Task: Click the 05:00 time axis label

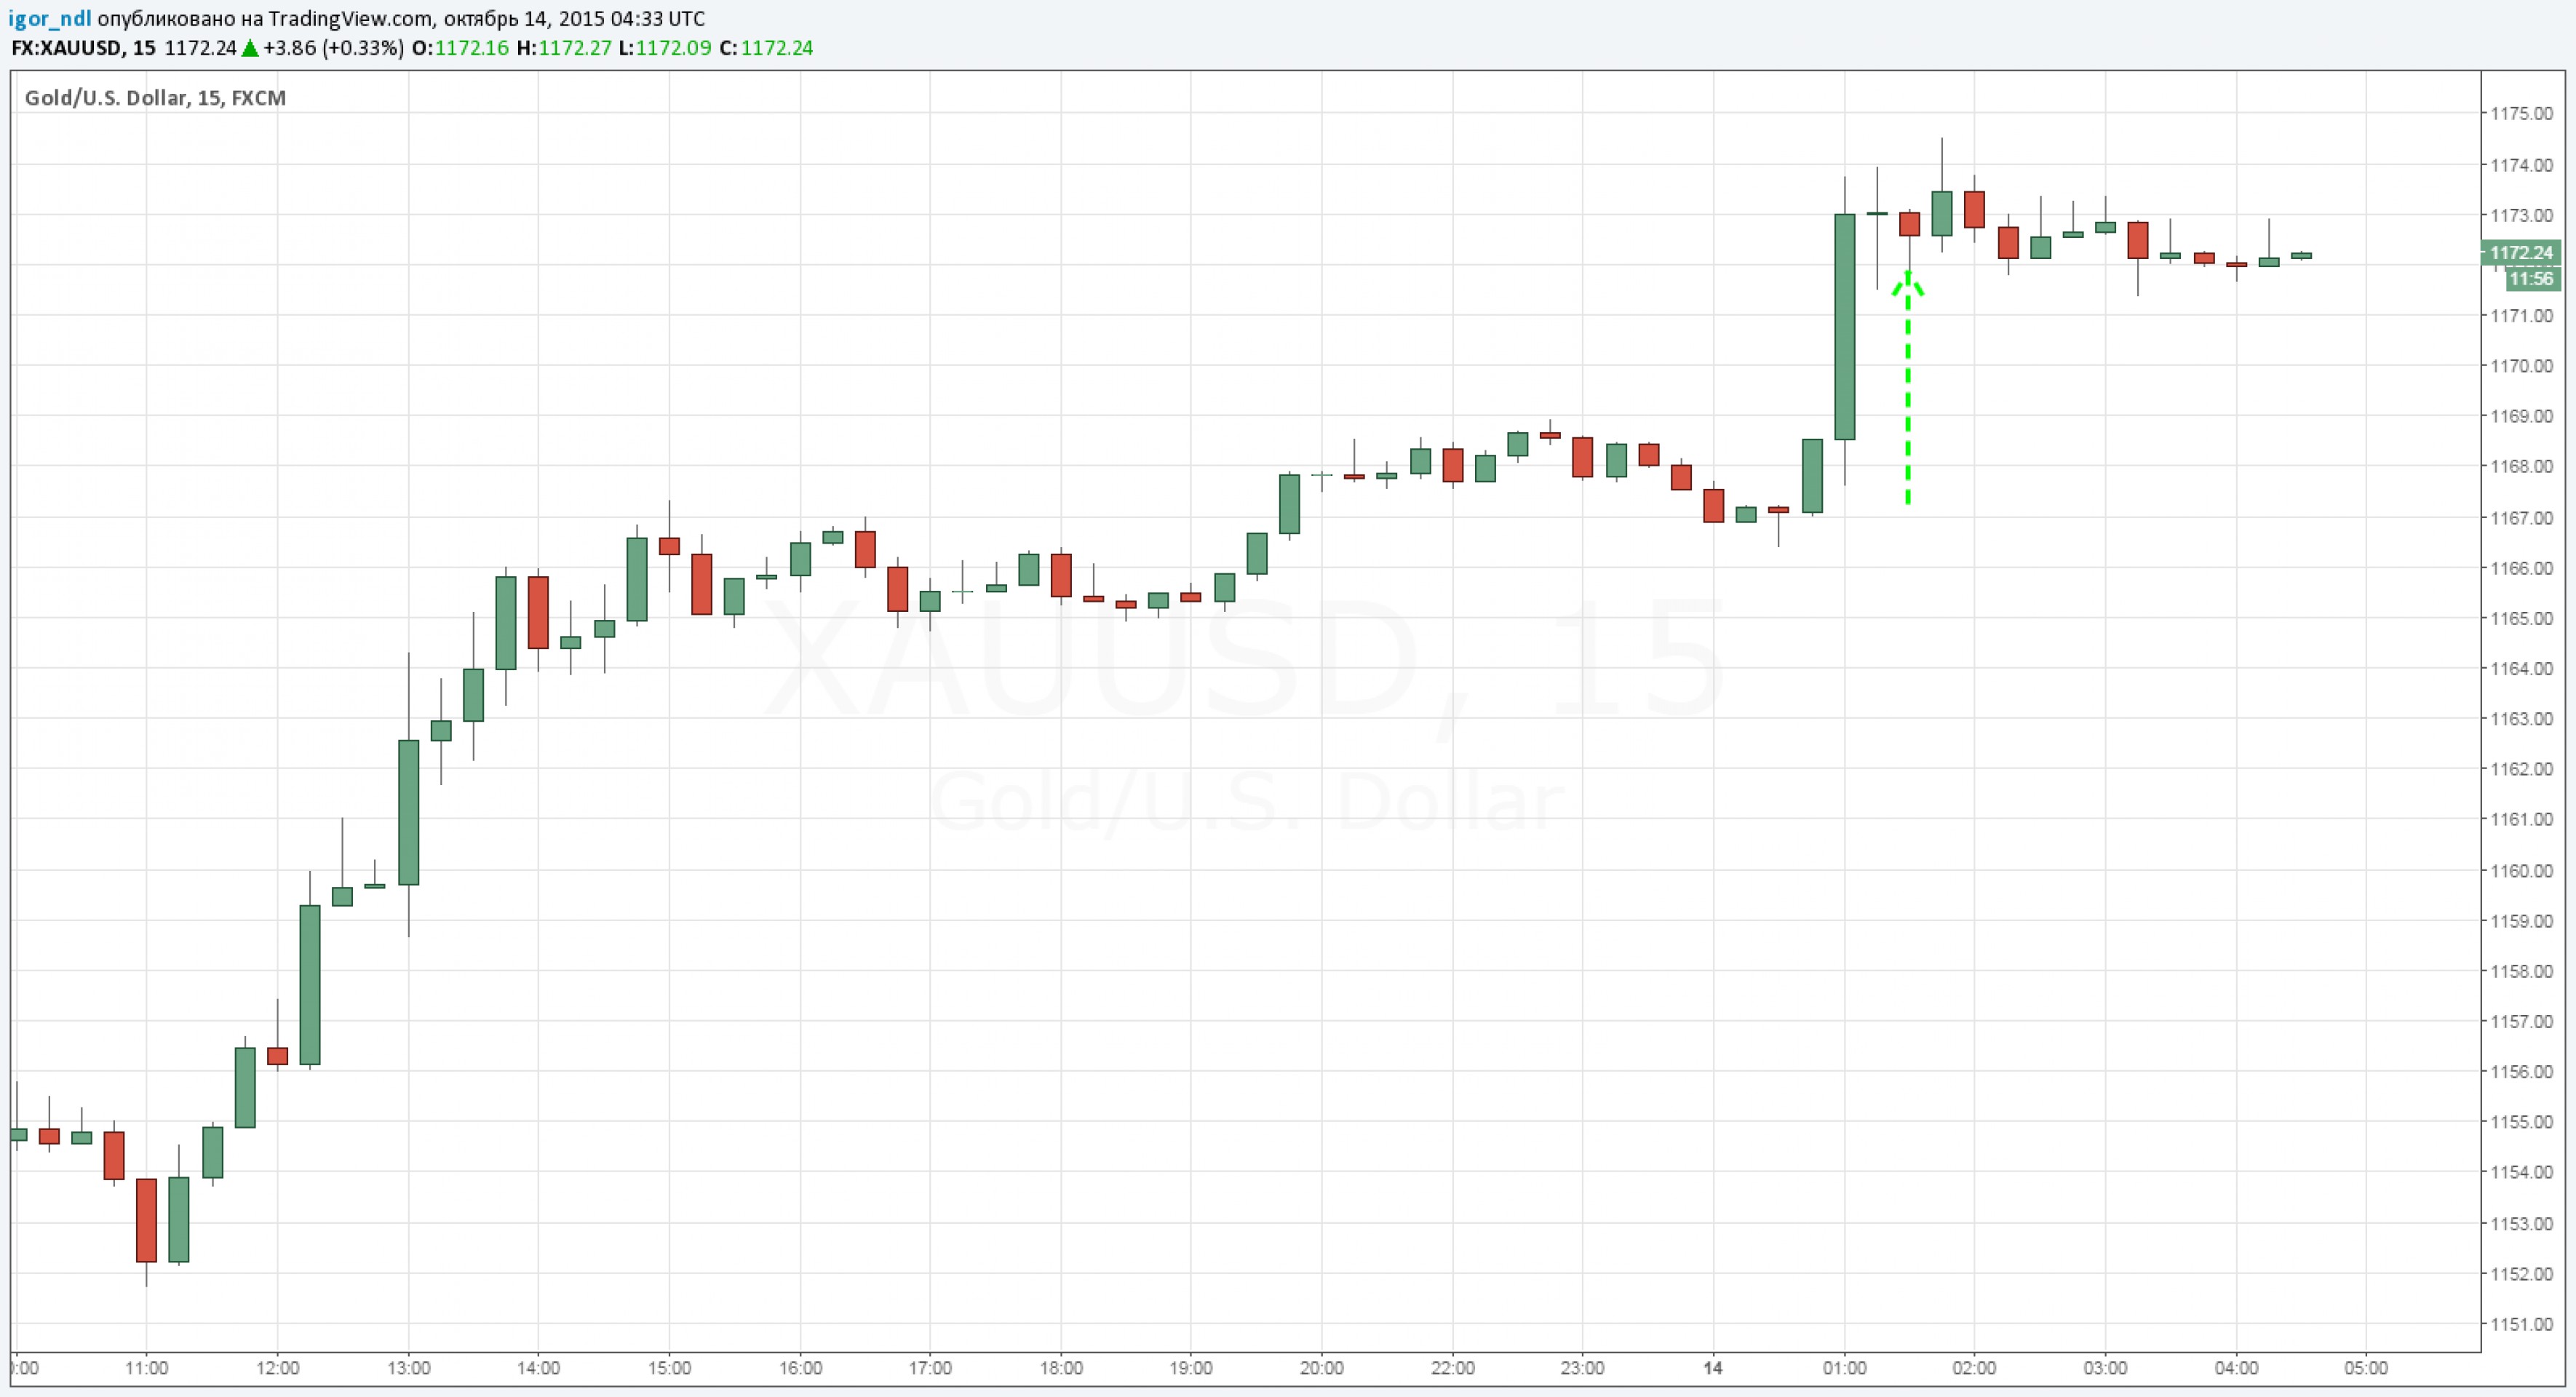Action: (2366, 1368)
